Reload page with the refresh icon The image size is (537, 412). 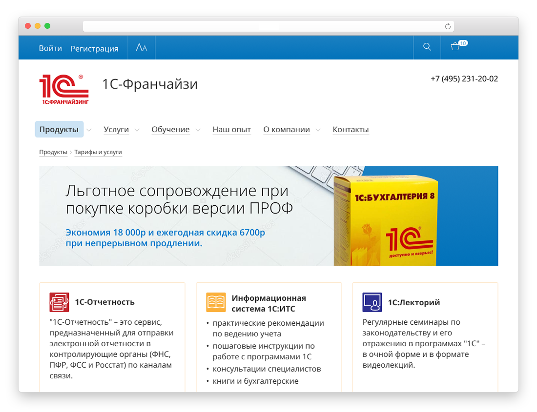point(448,26)
